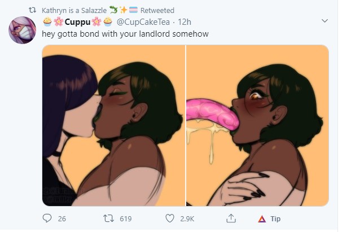This screenshot has height=232, width=342.
Task: Click the tweet text about the landlord
Action: coord(126,34)
